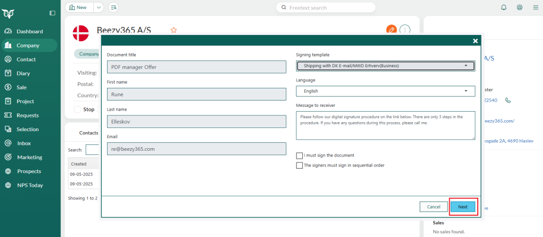543x237 pixels.
Task: Click the contacts Search input
Action: click(x=93, y=150)
